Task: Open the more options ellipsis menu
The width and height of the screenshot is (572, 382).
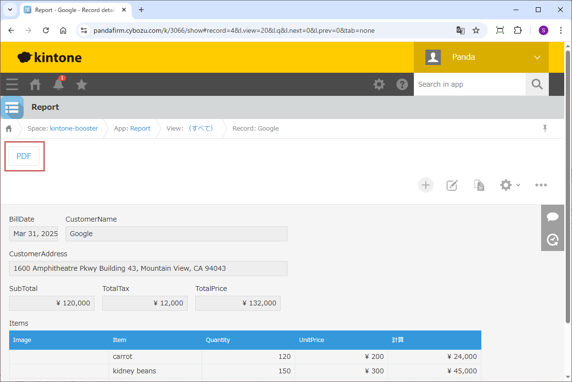Action: tap(541, 185)
